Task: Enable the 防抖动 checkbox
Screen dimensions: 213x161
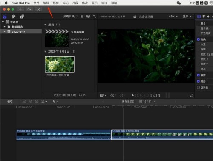Action: click(199, 88)
